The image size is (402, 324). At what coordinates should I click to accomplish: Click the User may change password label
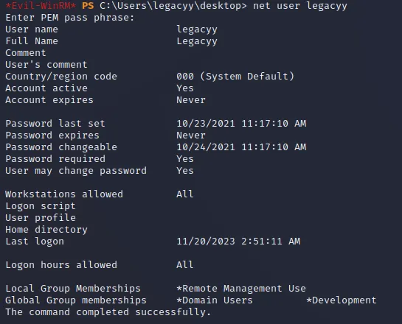click(x=76, y=171)
